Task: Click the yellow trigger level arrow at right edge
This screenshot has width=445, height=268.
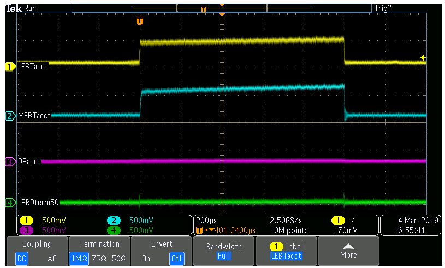Action: [423, 58]
